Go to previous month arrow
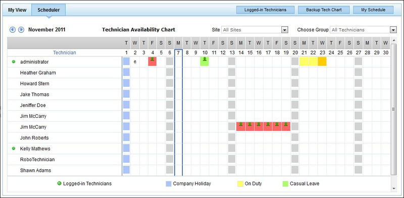Screen dimensions: 404x198 (13, 30)
